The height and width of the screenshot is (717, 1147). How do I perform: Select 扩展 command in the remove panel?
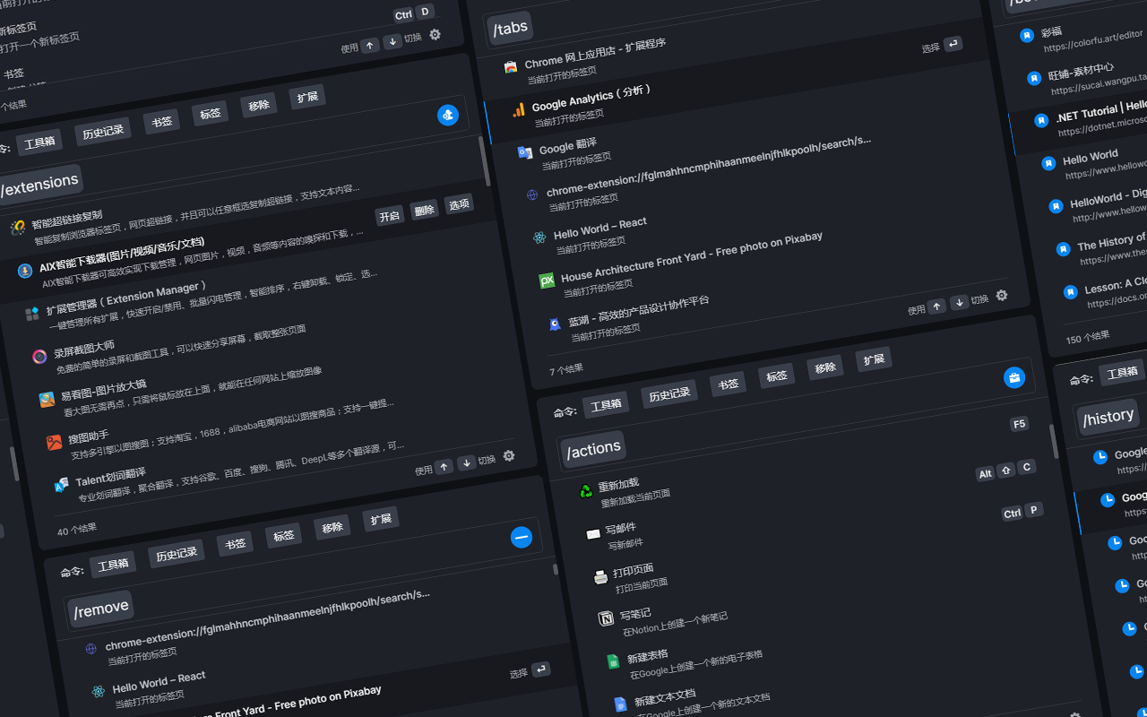point(381,519)
